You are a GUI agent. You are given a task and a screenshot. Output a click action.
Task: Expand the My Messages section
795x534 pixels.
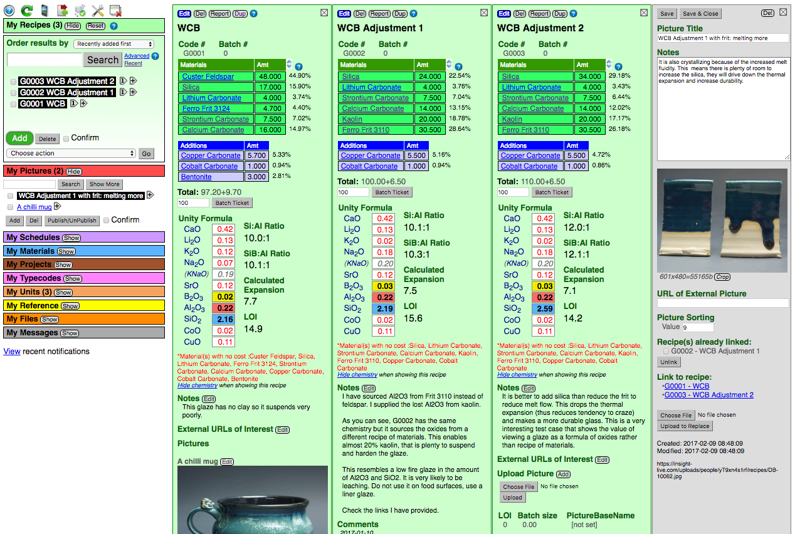click(x=70, y=333)
